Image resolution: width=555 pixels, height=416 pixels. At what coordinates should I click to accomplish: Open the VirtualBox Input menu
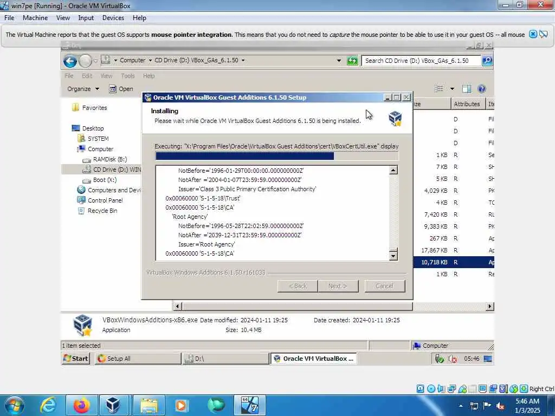pos(86,18)
